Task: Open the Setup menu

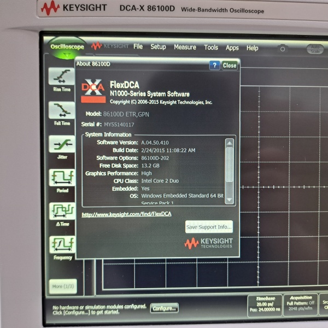Action: coord(158,47)
